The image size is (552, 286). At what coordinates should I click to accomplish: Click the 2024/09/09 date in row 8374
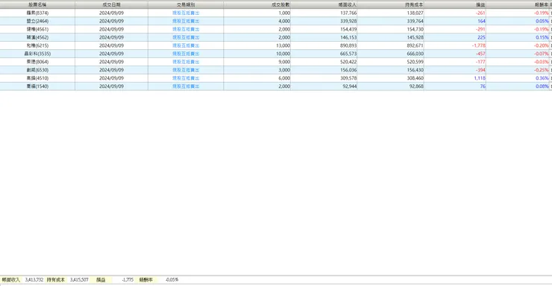point(111,13)
